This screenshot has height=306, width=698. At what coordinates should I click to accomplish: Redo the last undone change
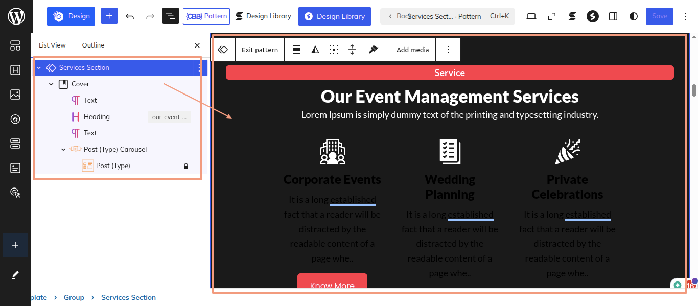[150, 16]
